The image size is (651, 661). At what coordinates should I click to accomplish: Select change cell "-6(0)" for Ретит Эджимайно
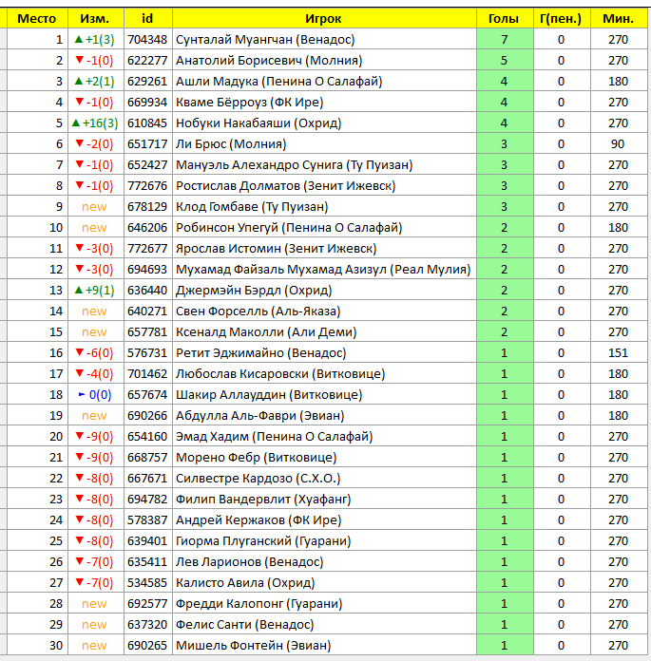tap(95, 353)
